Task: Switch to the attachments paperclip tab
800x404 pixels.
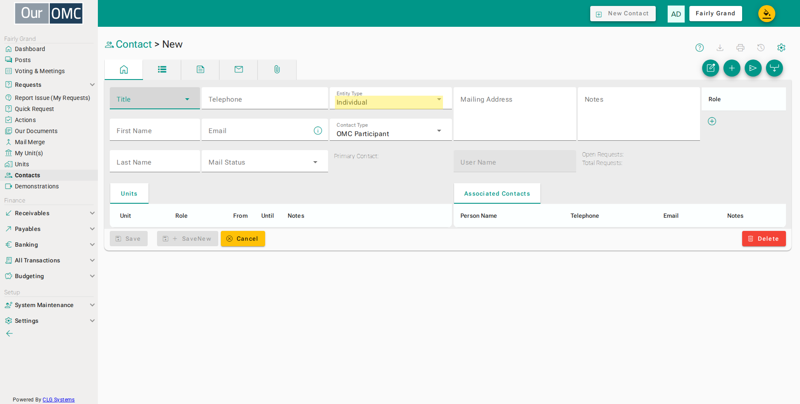Action: 277,69
